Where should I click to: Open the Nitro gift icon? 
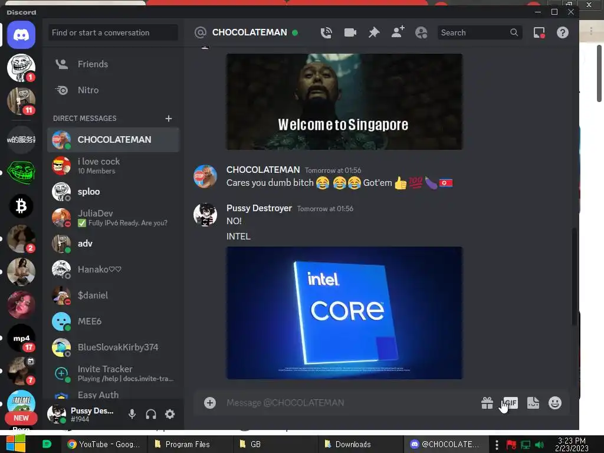pos(487,403)
